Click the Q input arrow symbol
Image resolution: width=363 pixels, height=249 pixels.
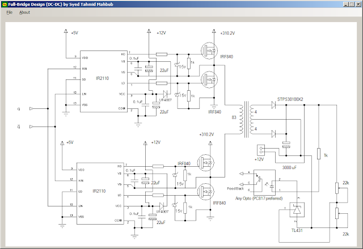31,108
